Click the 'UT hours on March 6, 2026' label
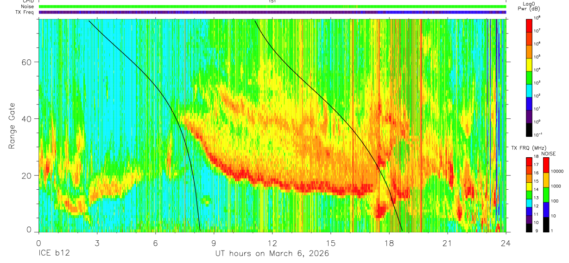The width and height of the screenshot is (569, 263). coord(272,254)
